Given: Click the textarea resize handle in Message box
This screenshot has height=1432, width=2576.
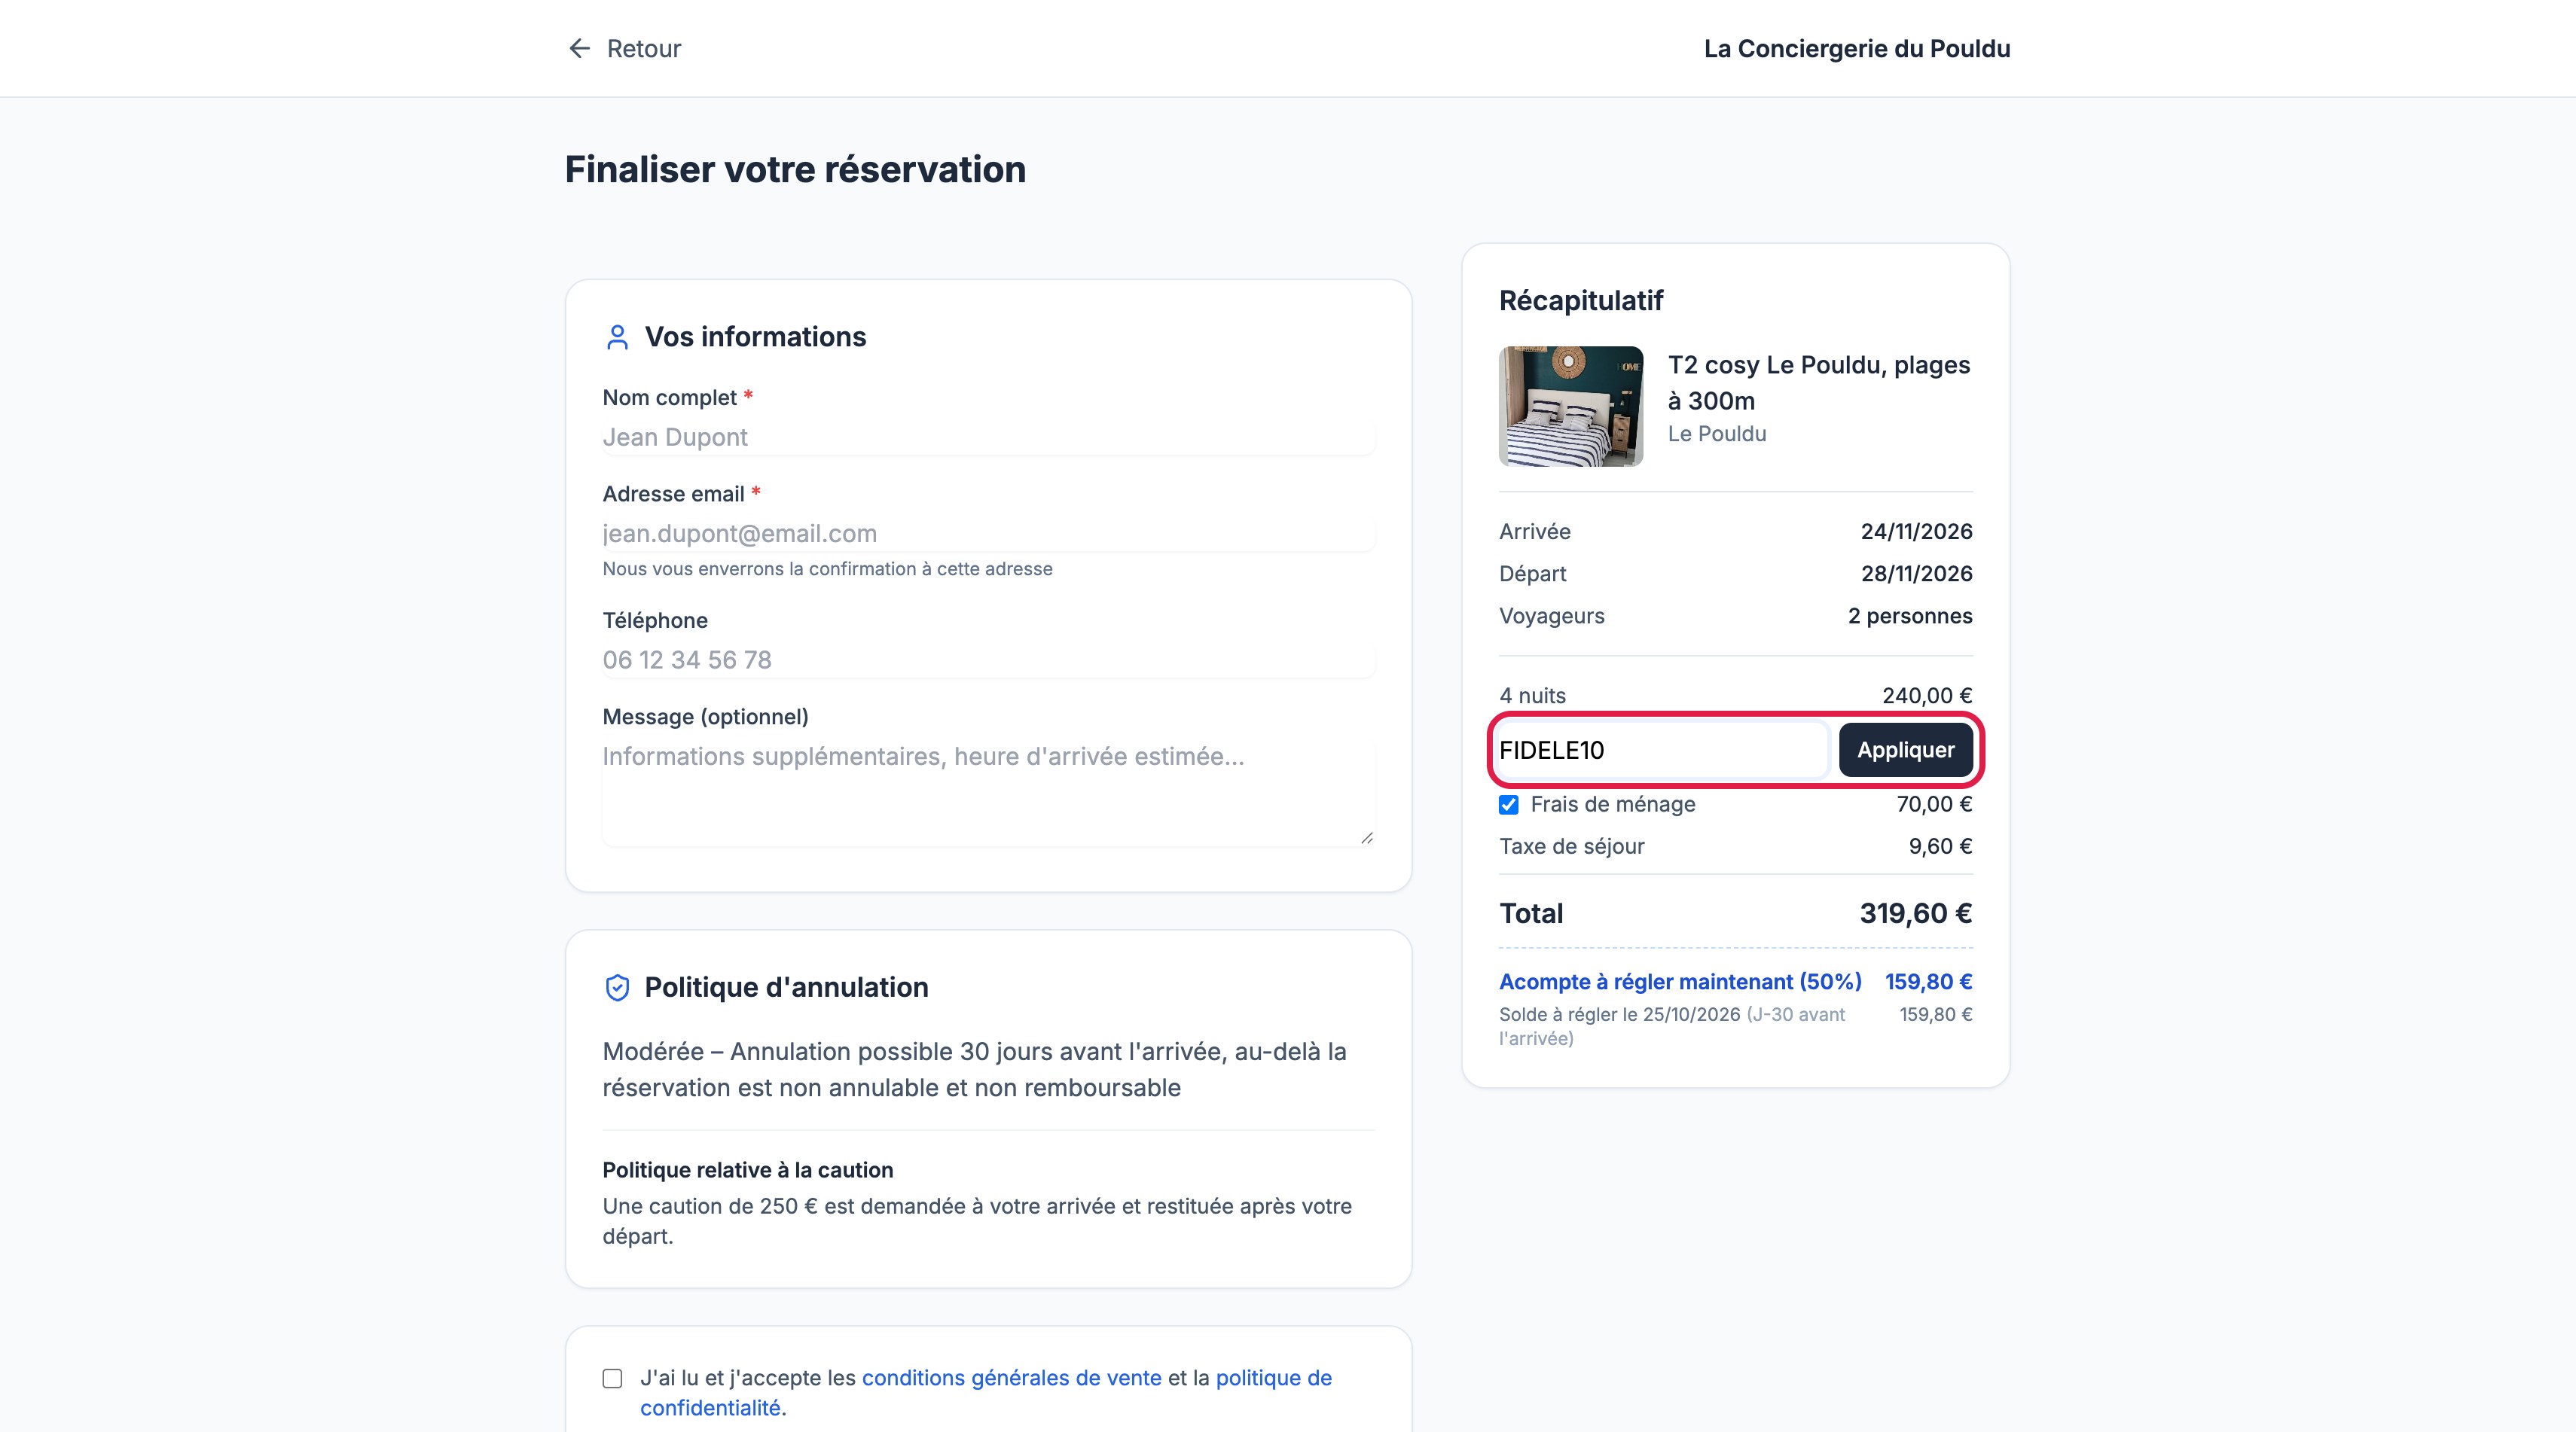Looking at the screenshot, I should pyautogui.click(x=1366, y=837).
